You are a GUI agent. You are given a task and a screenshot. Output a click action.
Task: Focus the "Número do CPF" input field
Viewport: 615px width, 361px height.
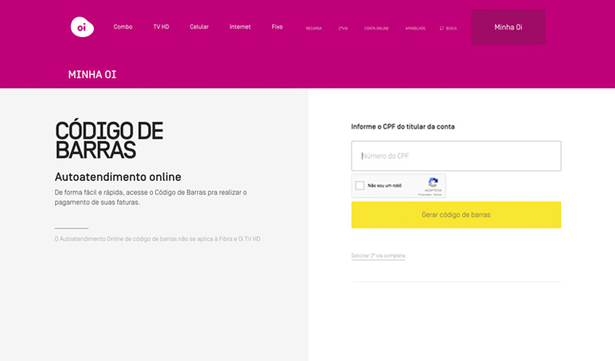pos(457,156)
